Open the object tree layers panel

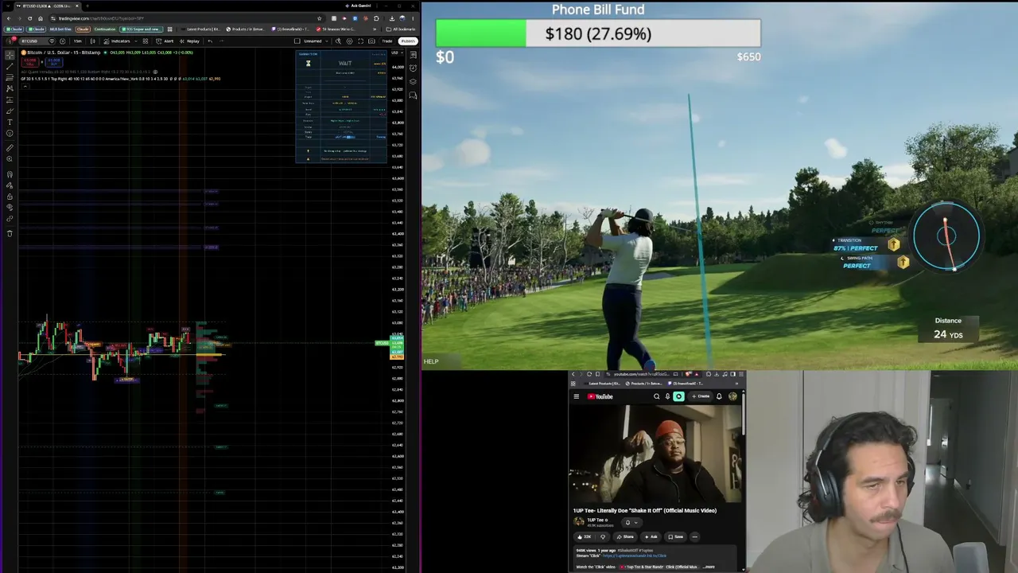(414, 82)
